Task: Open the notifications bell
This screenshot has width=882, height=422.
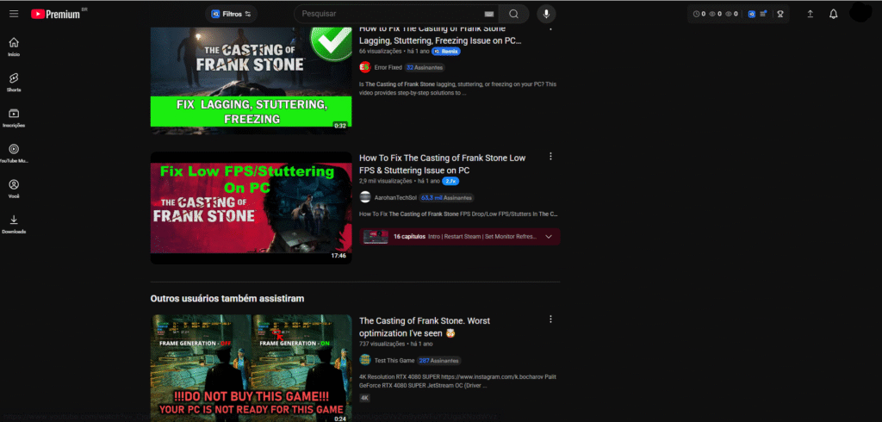Action: (x=834, y=14)
